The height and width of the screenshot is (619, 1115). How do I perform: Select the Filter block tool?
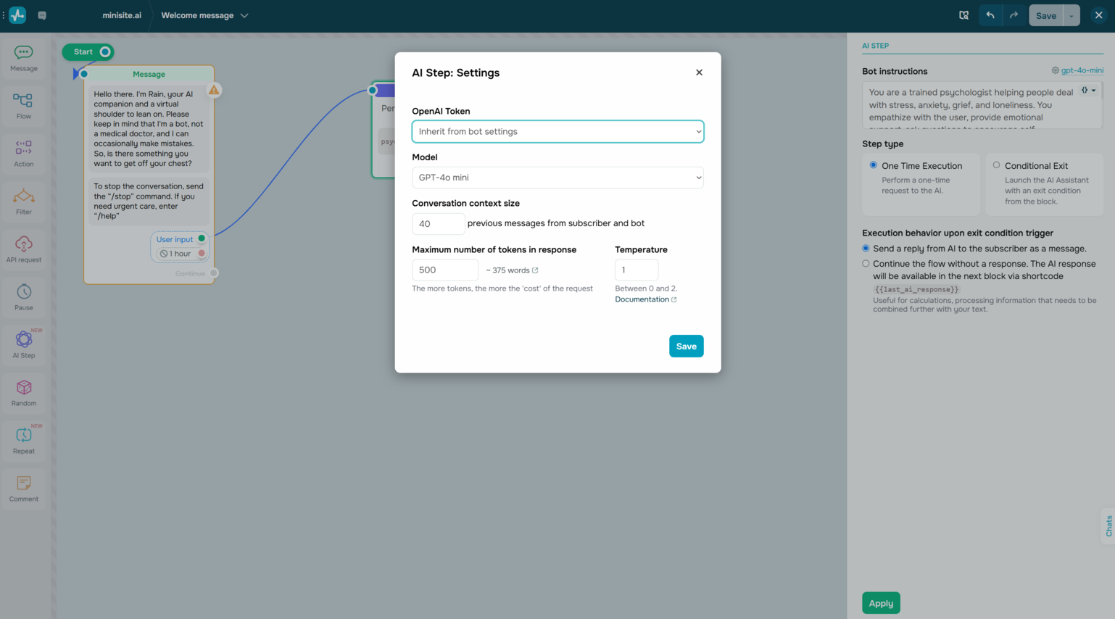(24, 201)
